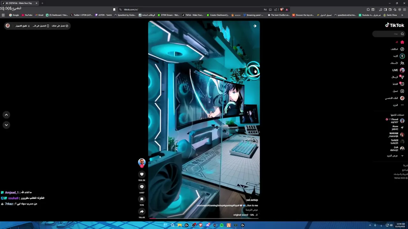Open Gartic Show bookmark
The width and height of the screenshot is (408, 229).
point(390,15)
